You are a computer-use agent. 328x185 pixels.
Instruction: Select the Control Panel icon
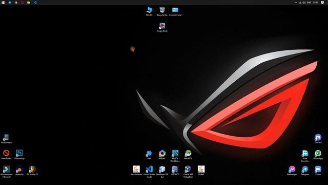pos(175,11)
